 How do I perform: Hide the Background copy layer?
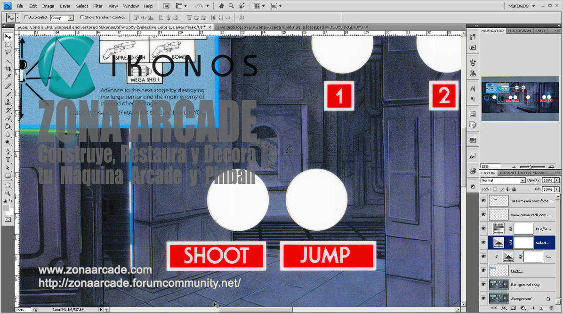483,284
